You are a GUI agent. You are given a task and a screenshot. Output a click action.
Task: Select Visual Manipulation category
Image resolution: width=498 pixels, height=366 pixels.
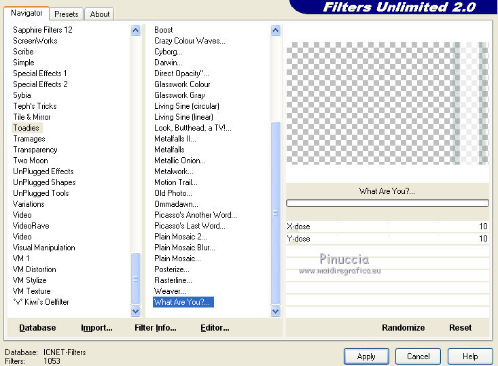44,248
